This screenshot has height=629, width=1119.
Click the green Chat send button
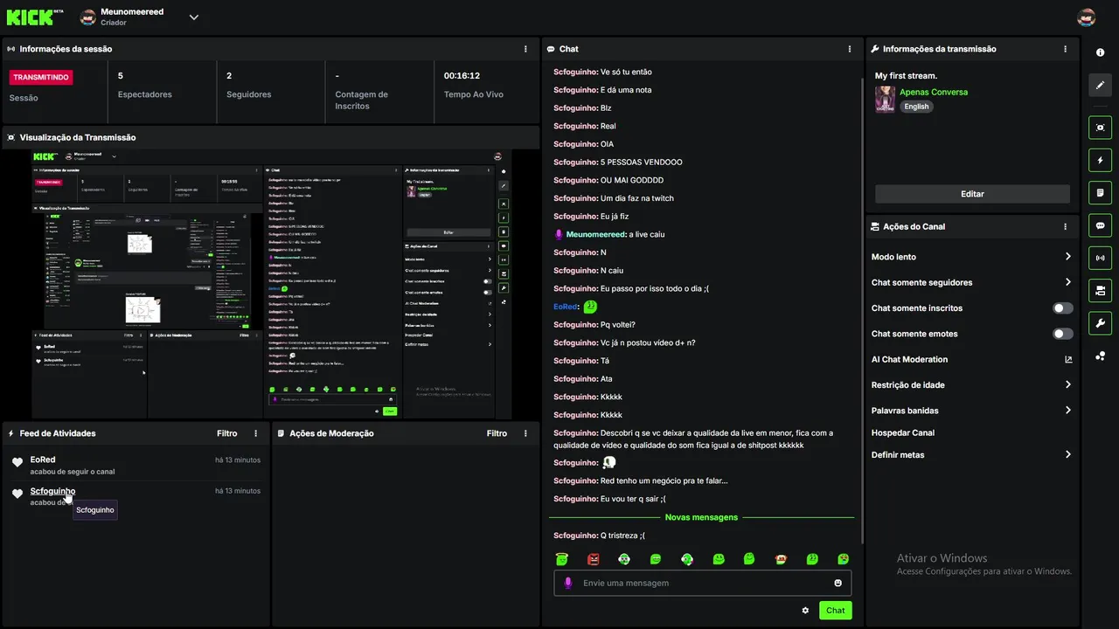click(x=835, y=611)
